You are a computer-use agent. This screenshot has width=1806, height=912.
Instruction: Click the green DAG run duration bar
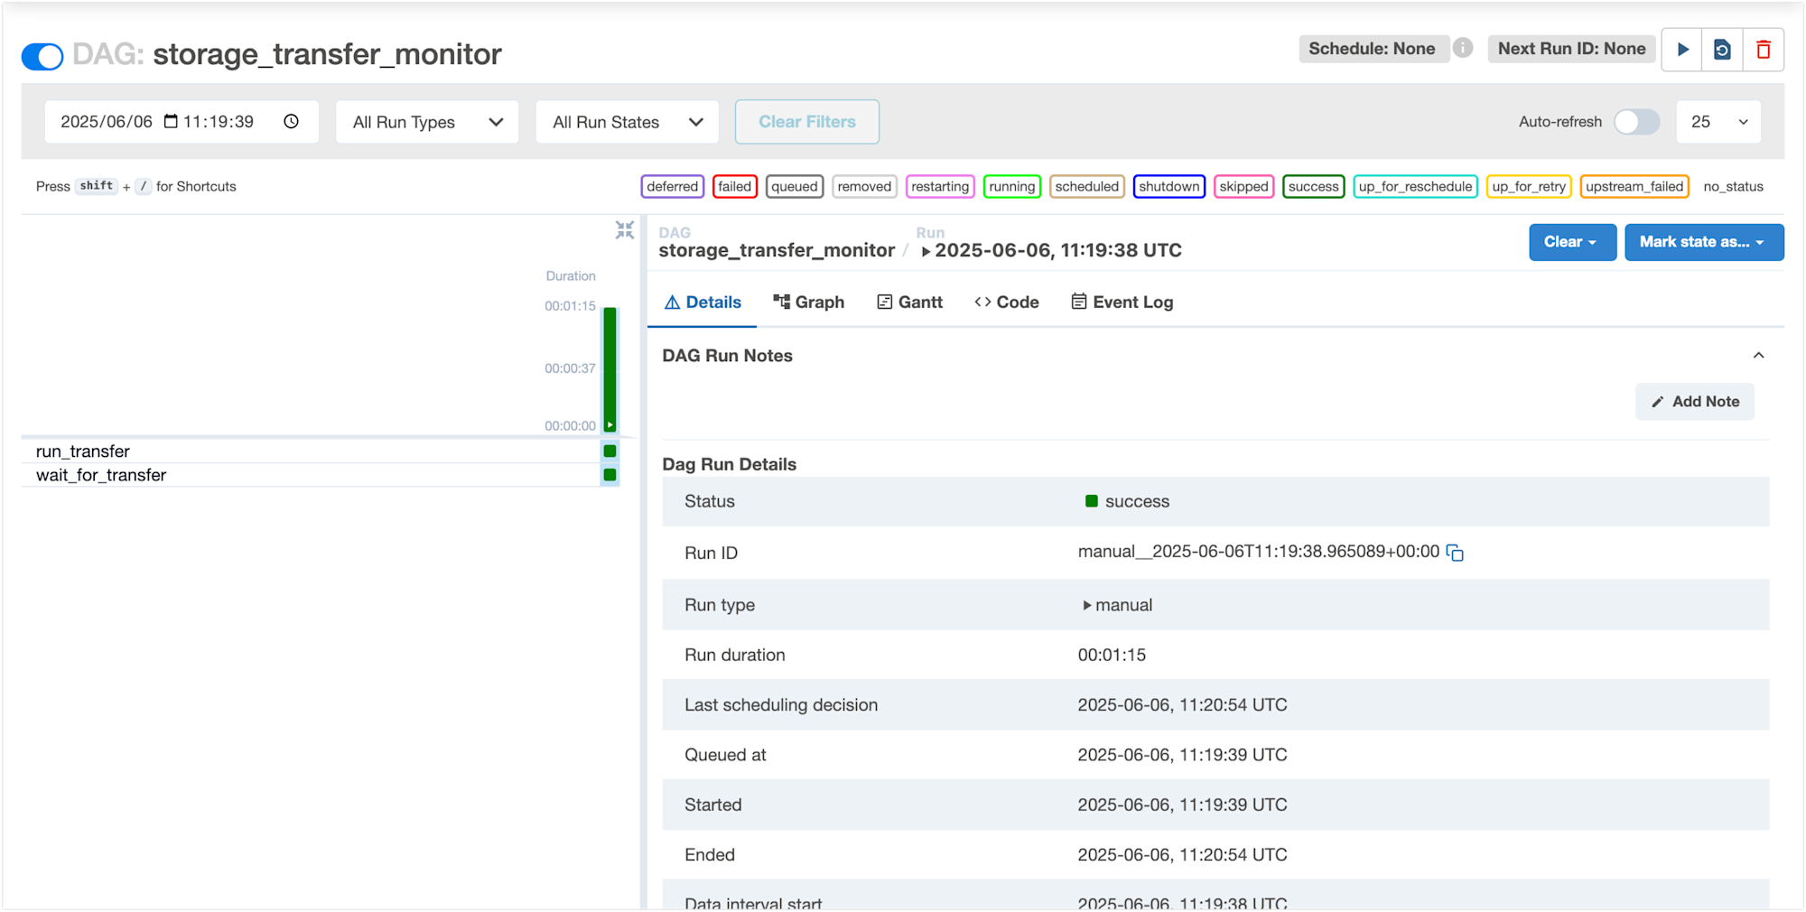tap(610, 369)
